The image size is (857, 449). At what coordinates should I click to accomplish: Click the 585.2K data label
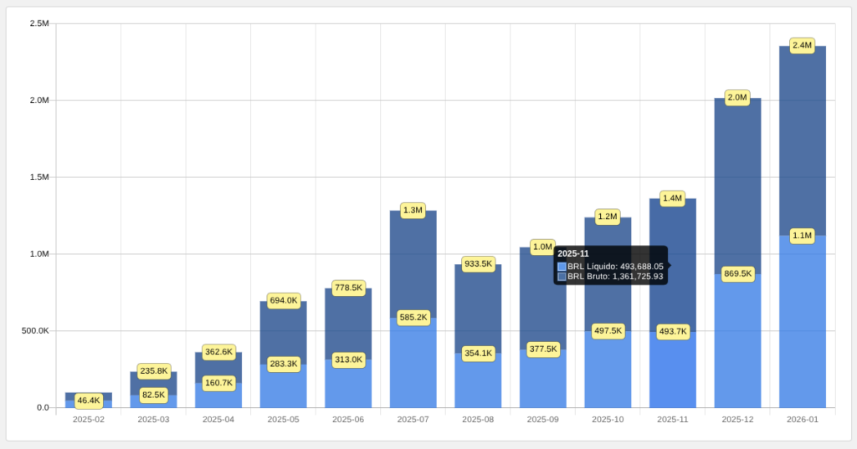pyautogui.click(x=413, y=318)
